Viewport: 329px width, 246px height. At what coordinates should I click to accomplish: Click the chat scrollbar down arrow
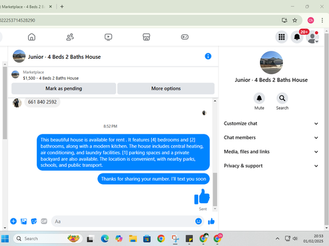[215, 208]
